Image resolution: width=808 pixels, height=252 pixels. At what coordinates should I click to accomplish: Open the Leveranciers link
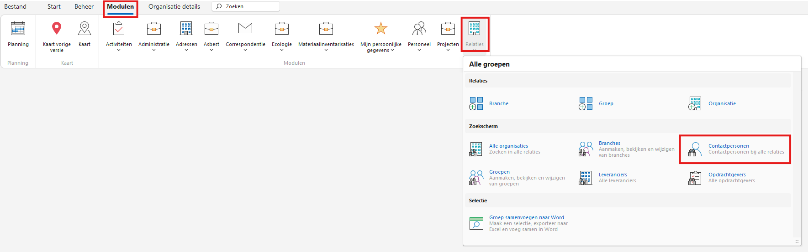click(x=613, y=175)
